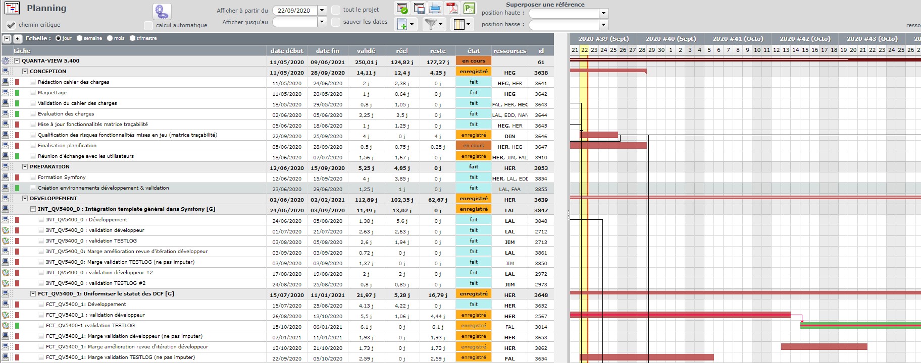
Task: Export planning as PDF
Action: pos(452,8)
